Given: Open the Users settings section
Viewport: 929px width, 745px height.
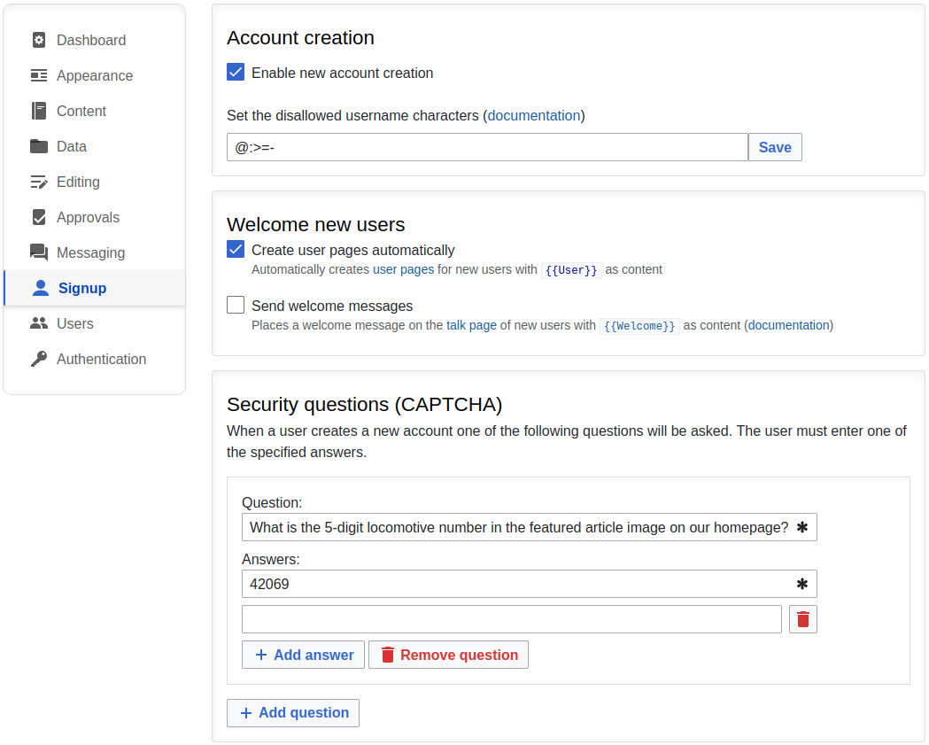Looking at the screenshot, I should (74, 323).
